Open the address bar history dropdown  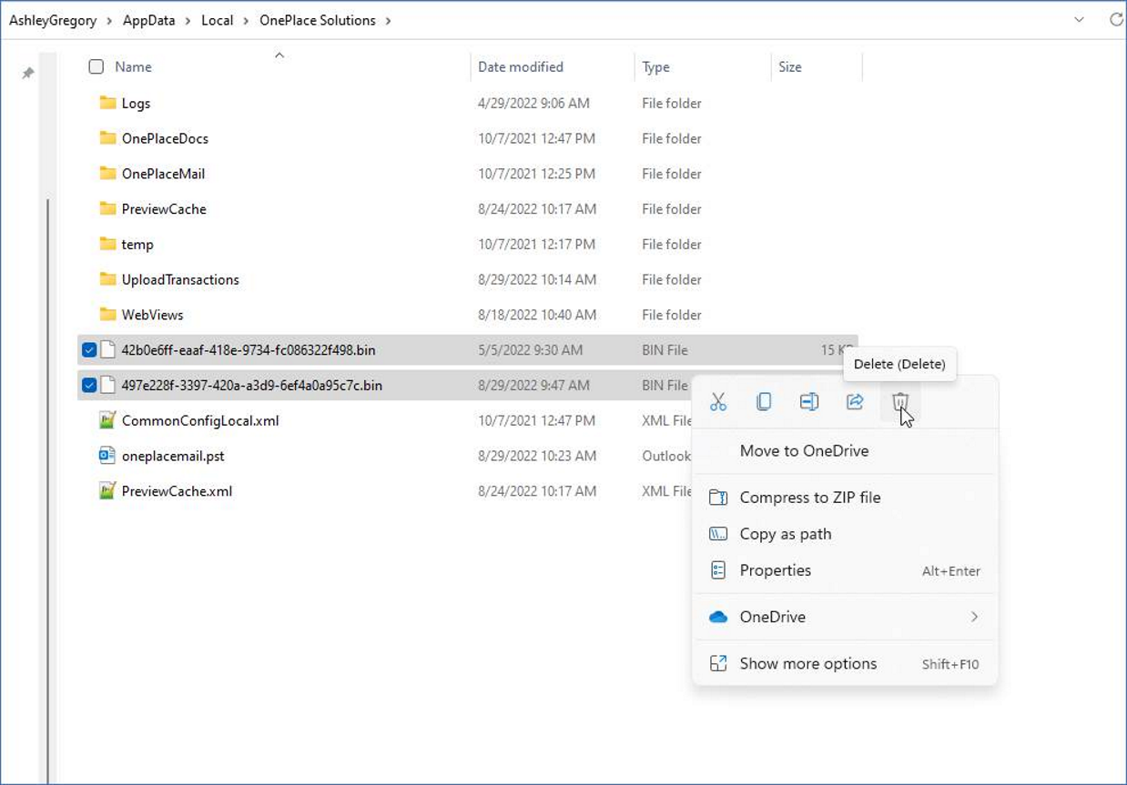[1079, 20]
